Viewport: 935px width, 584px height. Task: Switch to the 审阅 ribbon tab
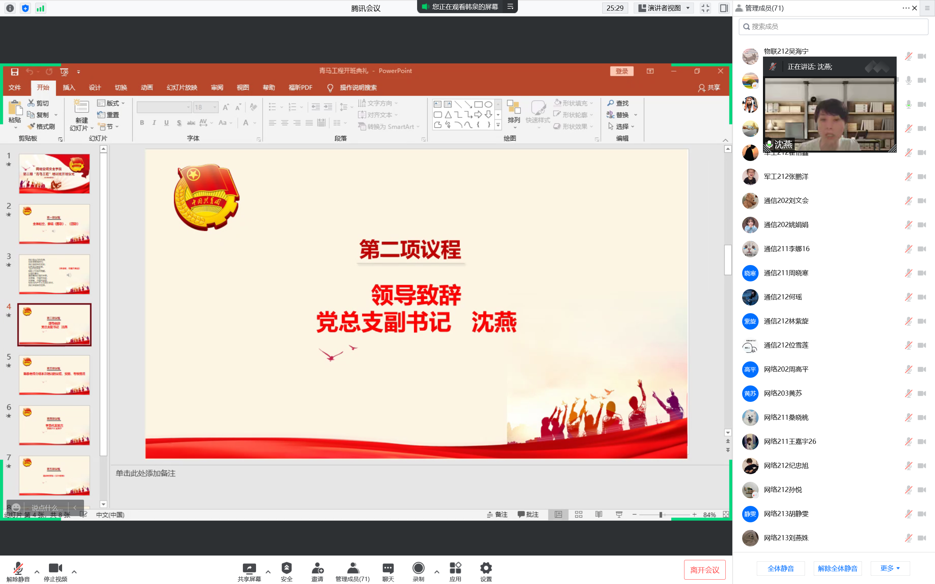click(x=217, y=88)
